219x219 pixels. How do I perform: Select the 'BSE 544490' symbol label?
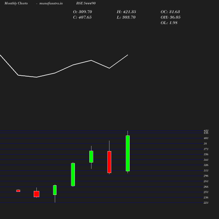(86, 3)
